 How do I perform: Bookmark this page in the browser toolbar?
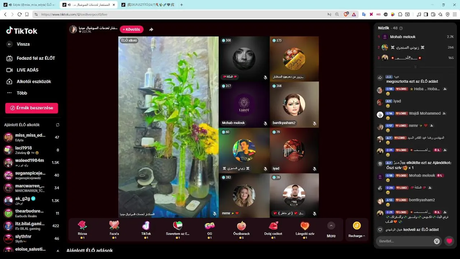click(x=27, y=14)
